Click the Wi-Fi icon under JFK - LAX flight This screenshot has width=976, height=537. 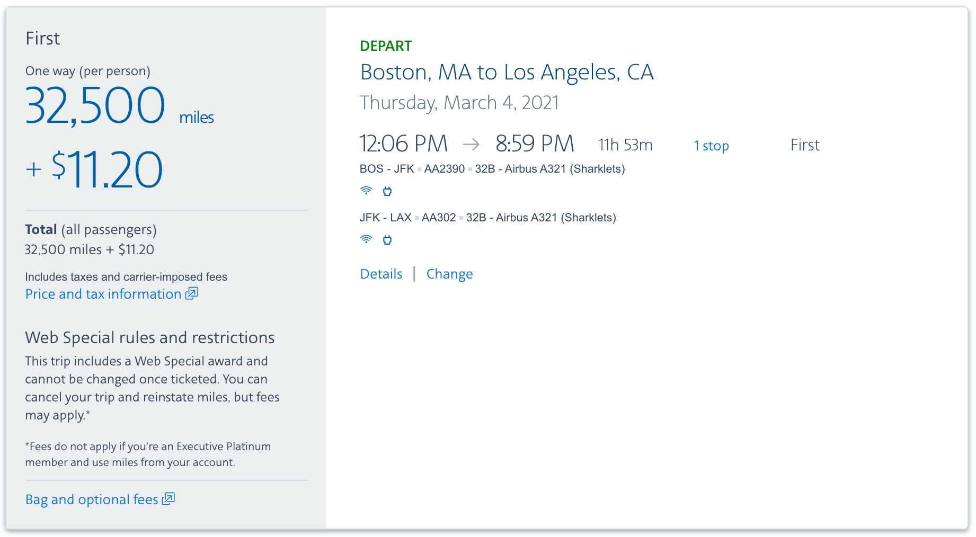pos(366,239)
